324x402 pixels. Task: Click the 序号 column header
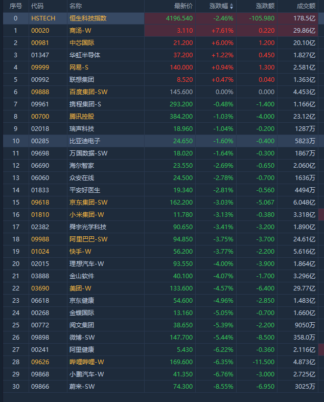tap(16, 6)
